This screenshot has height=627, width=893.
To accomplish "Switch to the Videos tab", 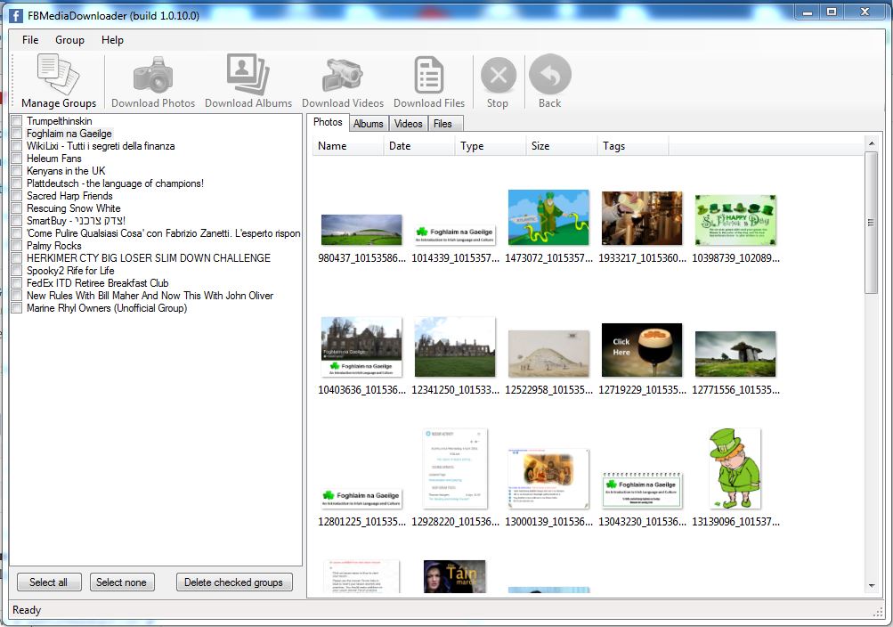I will tap(409, 124).
